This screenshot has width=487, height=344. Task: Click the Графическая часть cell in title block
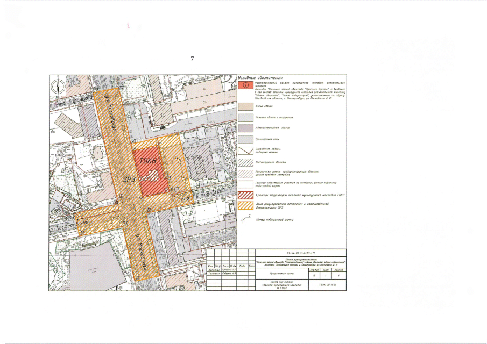(x=280, y=274)
